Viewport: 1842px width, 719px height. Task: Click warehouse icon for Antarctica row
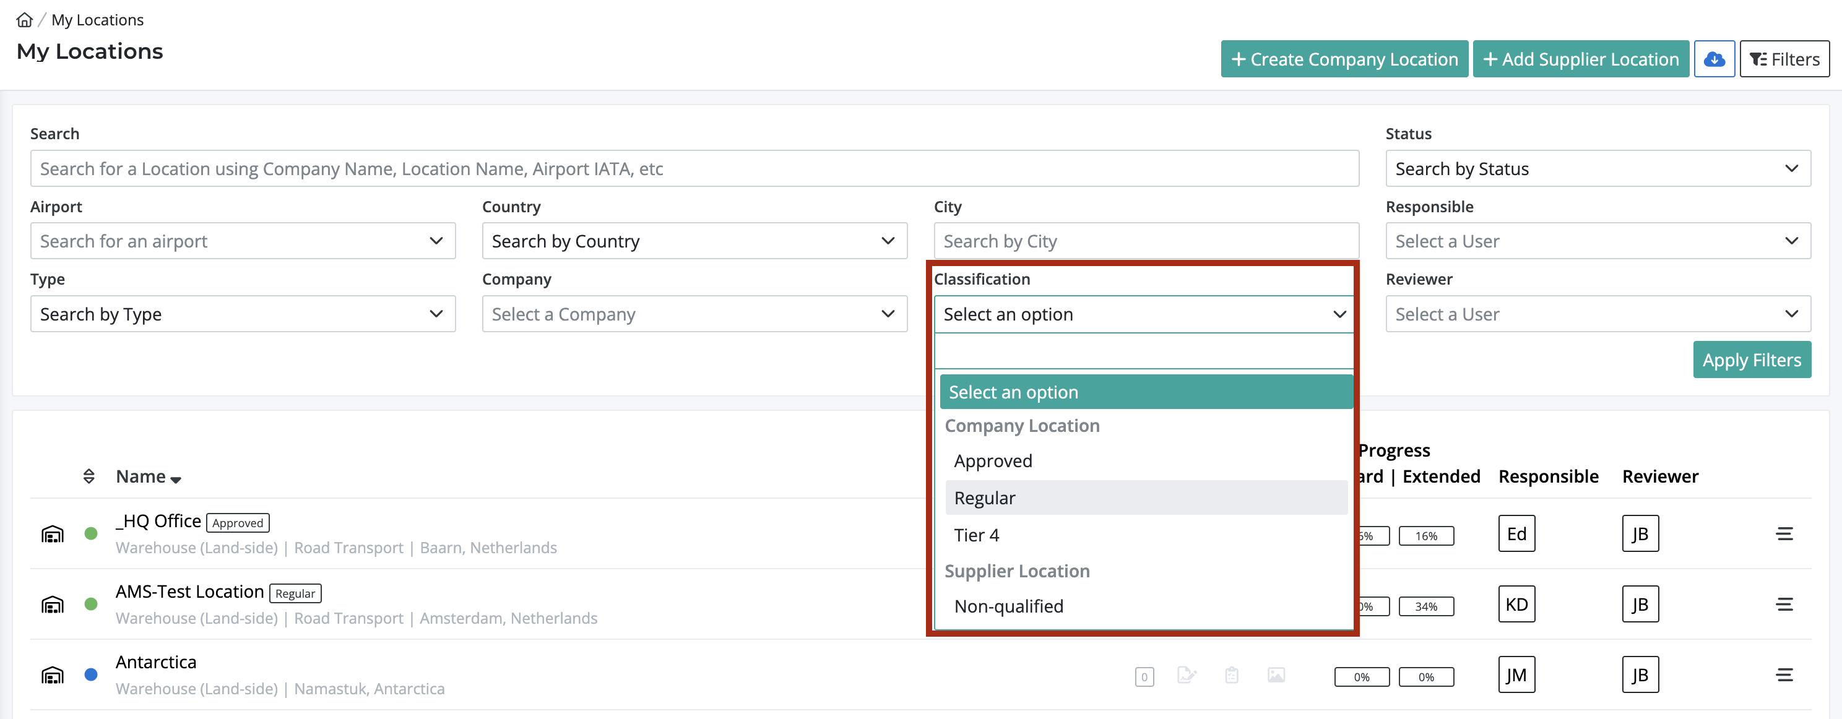(52, 676)
